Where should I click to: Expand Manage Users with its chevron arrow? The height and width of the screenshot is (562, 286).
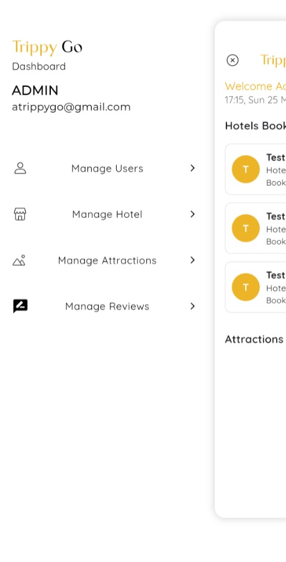pos(192,168)
